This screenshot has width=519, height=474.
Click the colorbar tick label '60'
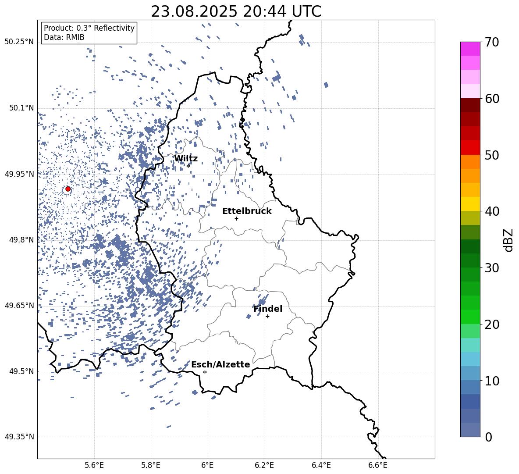[492, 99]
